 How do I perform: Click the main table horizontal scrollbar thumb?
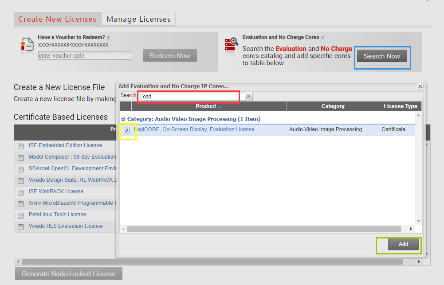click(x=212, y=262)
